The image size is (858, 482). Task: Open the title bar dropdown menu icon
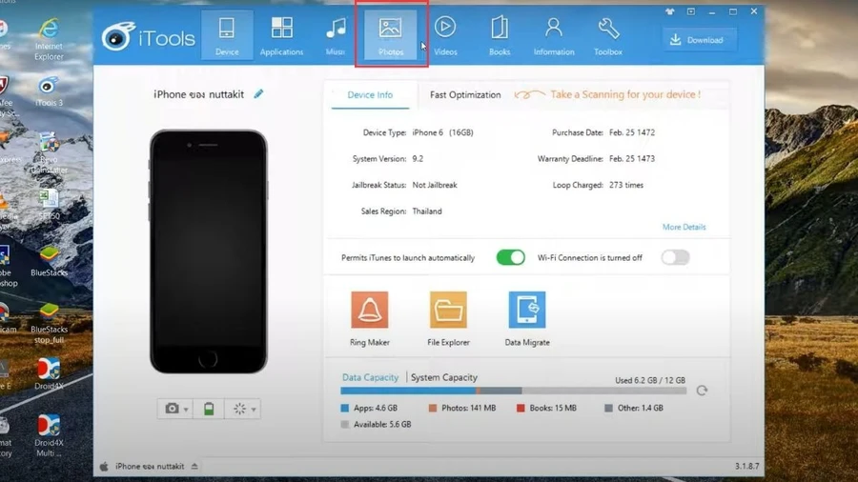coord(691,11)
